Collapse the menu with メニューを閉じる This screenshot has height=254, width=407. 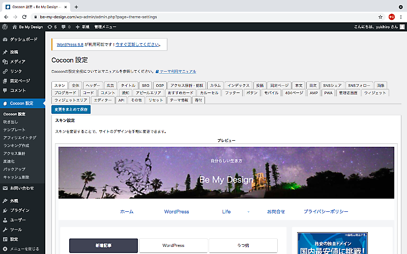click(24, 249)
